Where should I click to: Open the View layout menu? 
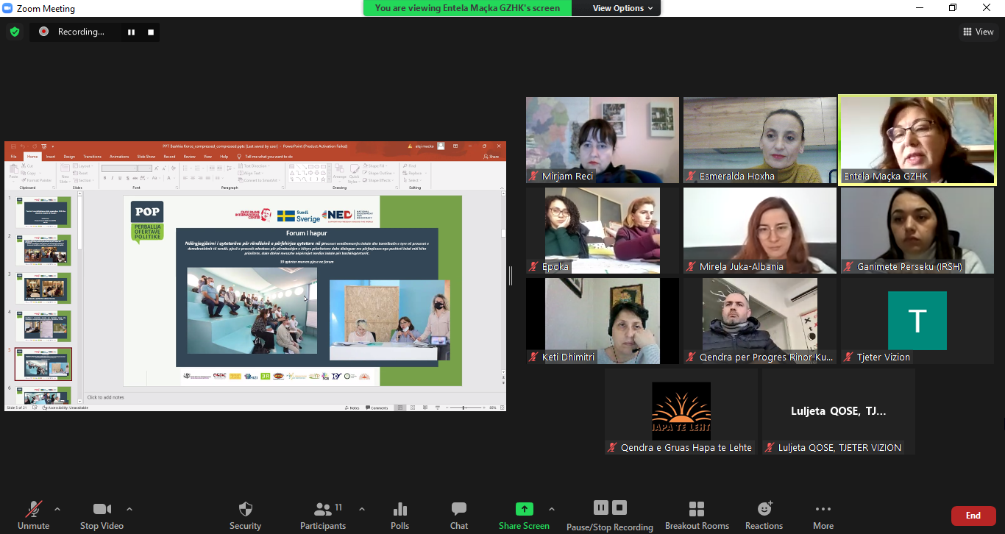click(978, 32)
